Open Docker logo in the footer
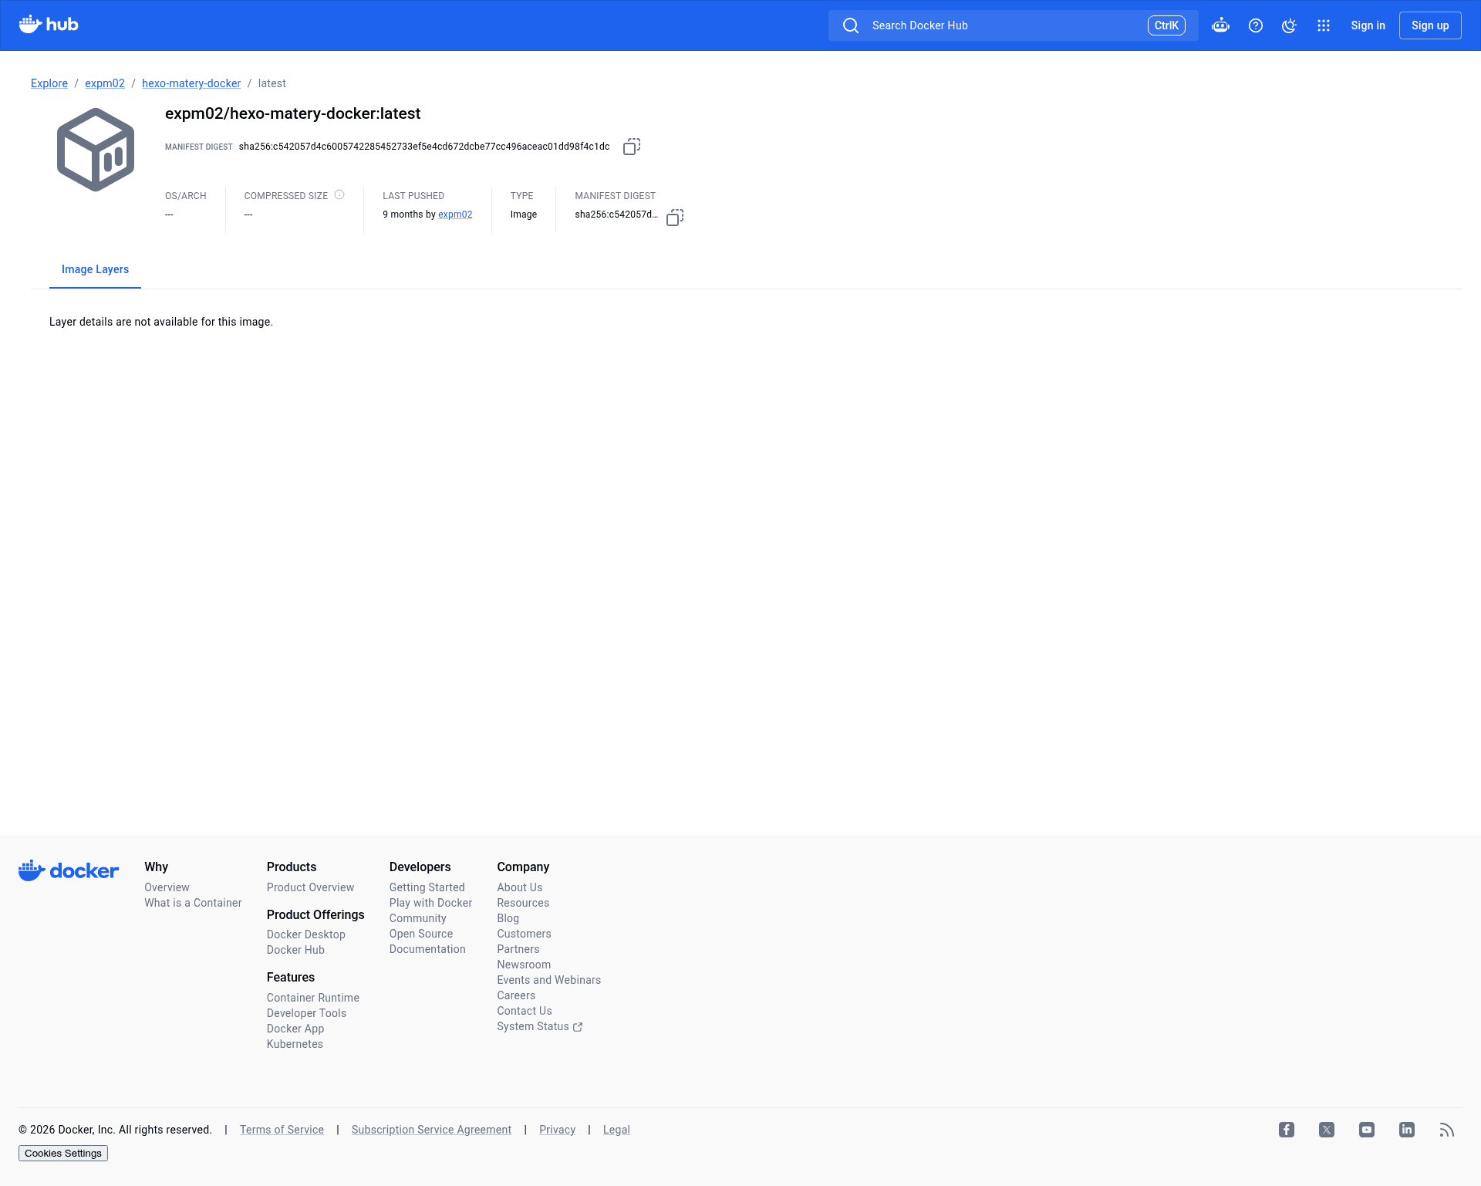The image size is (1481, 1186). (69, 870)
